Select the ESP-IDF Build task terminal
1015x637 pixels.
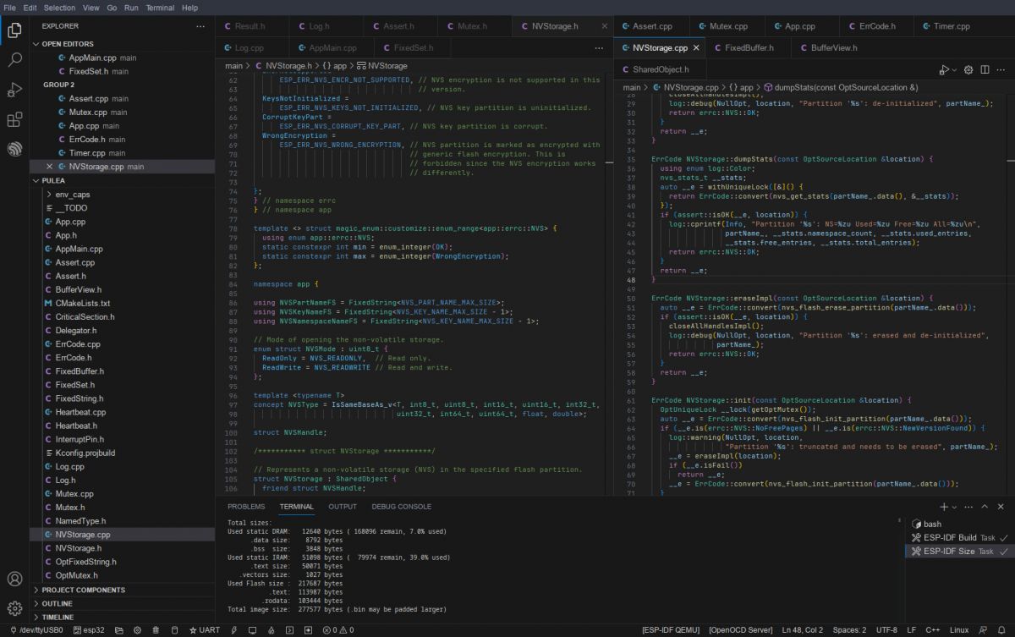tap(949, 537)
